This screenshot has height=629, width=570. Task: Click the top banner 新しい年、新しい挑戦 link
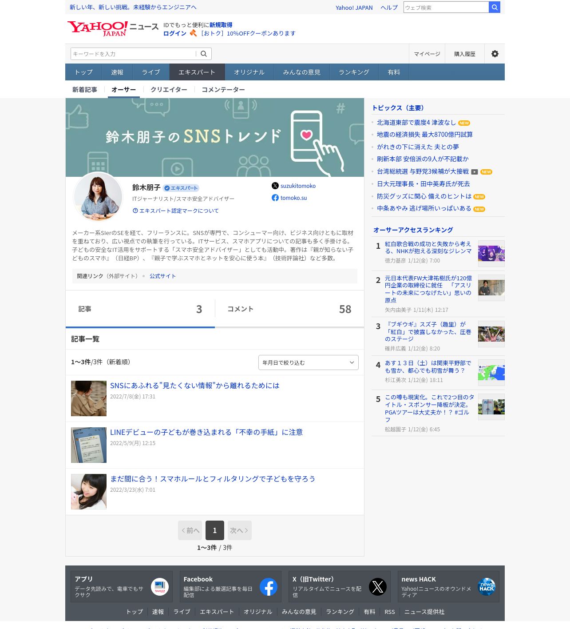tap(133, 7)
